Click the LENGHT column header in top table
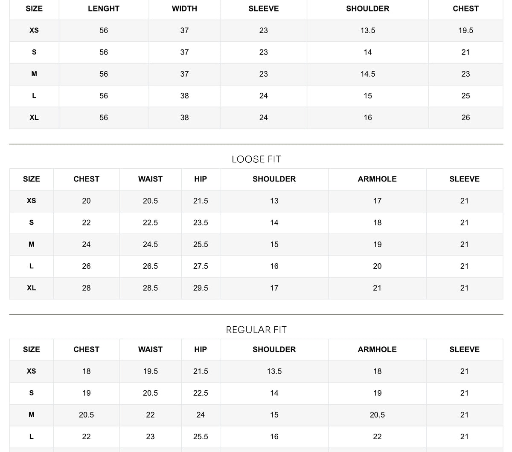 pyautogui.click(x=104, y=9)
